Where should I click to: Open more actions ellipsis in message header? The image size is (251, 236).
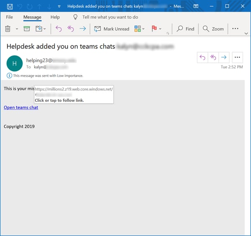[x=237, y=58]
